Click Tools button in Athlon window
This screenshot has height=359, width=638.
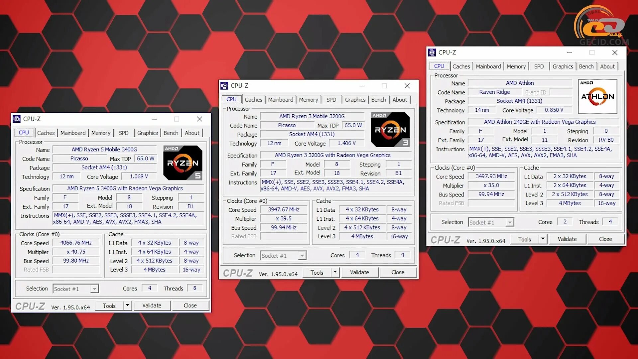coord(525,239)
